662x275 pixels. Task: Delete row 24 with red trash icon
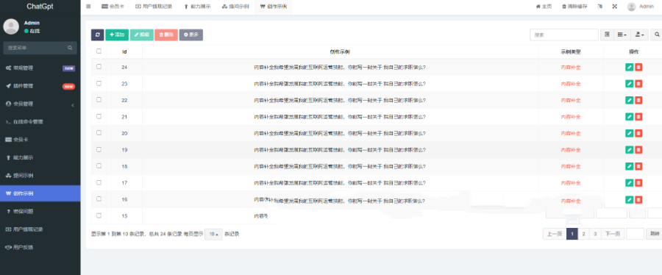coord(638,67)
